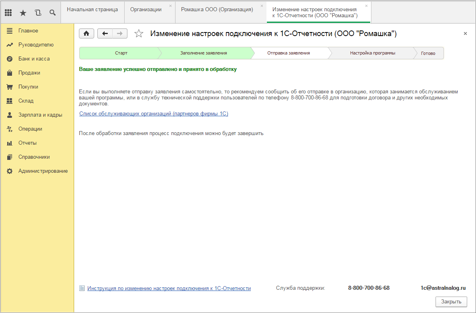The height and width of the screenshot is (313, 476).
Task: Click the Справочники books icon
Action: point(10,157)
